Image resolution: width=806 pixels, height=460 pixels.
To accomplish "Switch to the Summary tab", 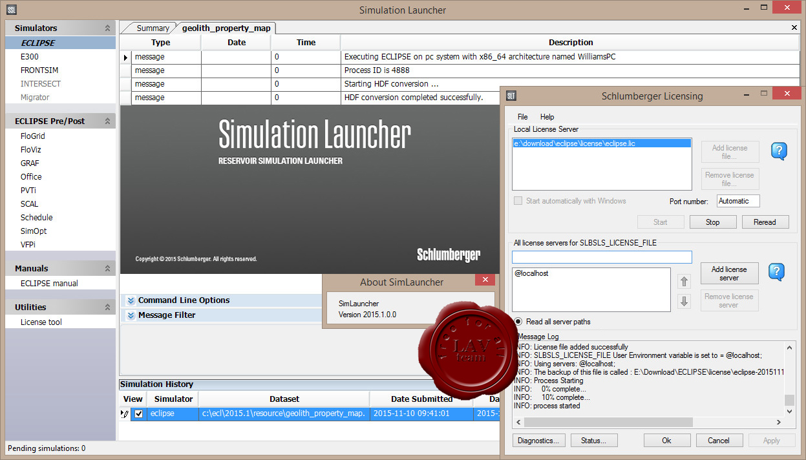I will (153, 28).
